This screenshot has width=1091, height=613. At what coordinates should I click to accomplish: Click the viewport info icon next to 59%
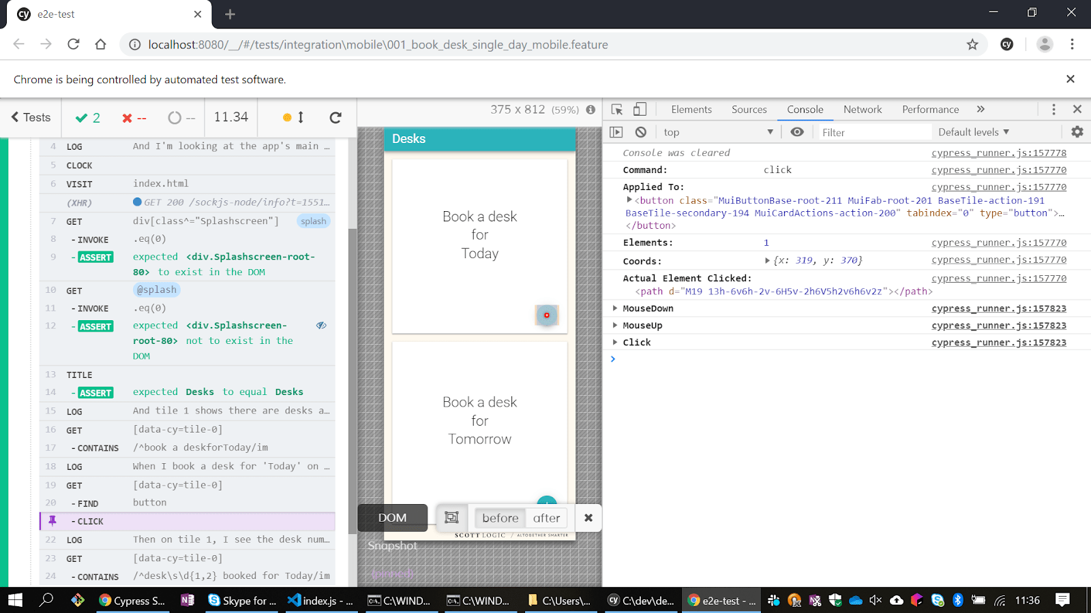click(591, 110)
